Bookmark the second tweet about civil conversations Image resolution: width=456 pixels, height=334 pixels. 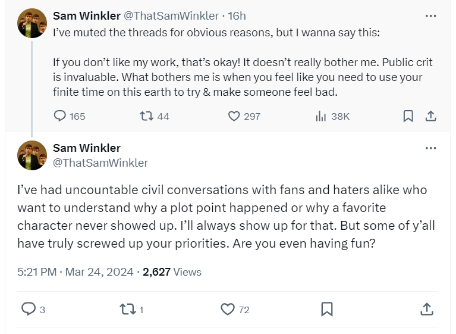326,309
